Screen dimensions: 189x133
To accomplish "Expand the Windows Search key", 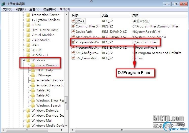I will pyautogui.click(x=29, y=106).
